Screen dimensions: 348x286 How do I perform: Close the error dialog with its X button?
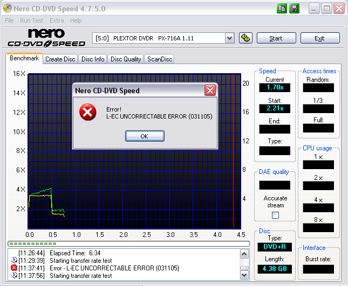(x=210, y=90)
